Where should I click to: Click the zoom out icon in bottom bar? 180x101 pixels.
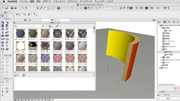[x=32, y=100]
